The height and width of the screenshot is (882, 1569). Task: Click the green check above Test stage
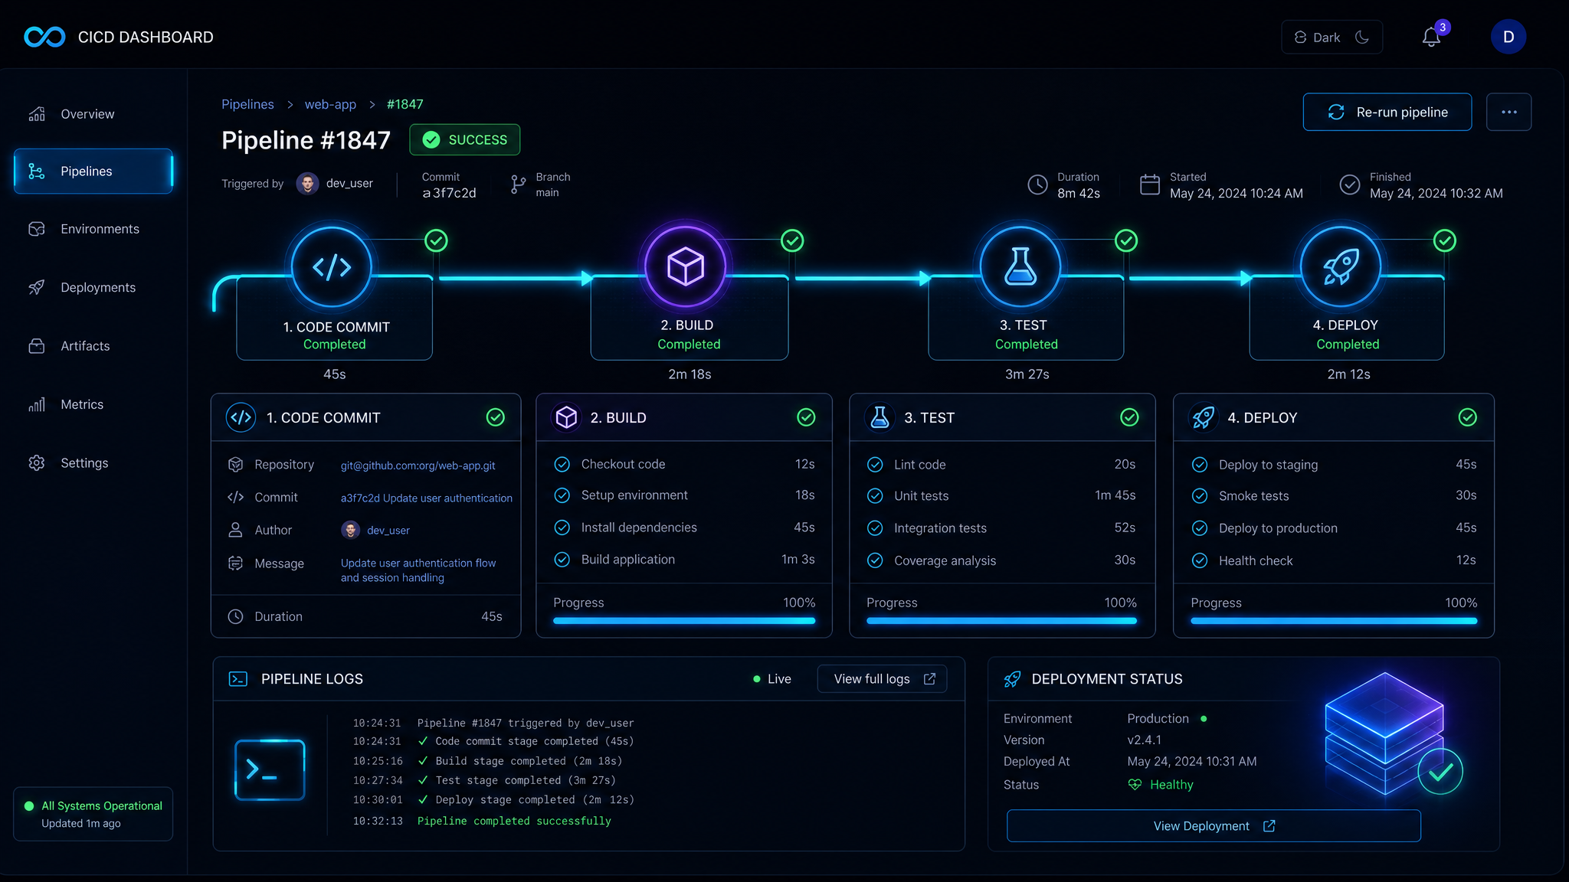coord(1126,240)
